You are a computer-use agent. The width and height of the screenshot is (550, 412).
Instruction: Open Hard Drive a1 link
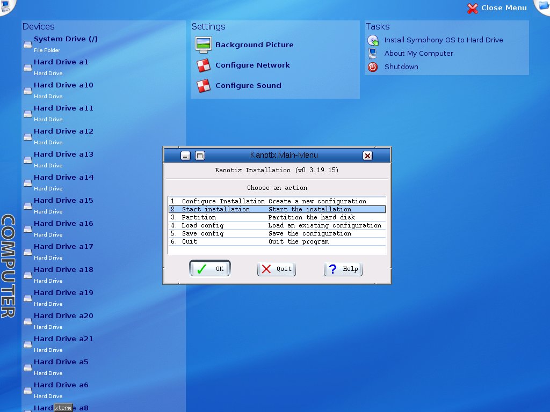point(61,62)
